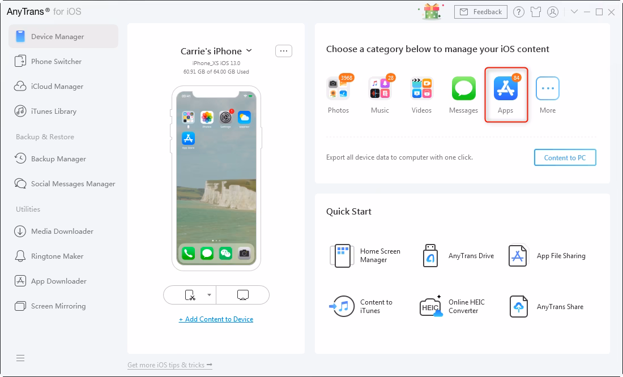Screen dimensions: 623x377
Task: Click the user account icon
Action: 553,11
